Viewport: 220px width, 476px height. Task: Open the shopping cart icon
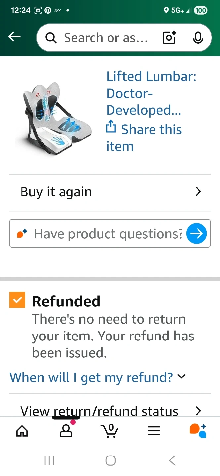tap(110, 431)
